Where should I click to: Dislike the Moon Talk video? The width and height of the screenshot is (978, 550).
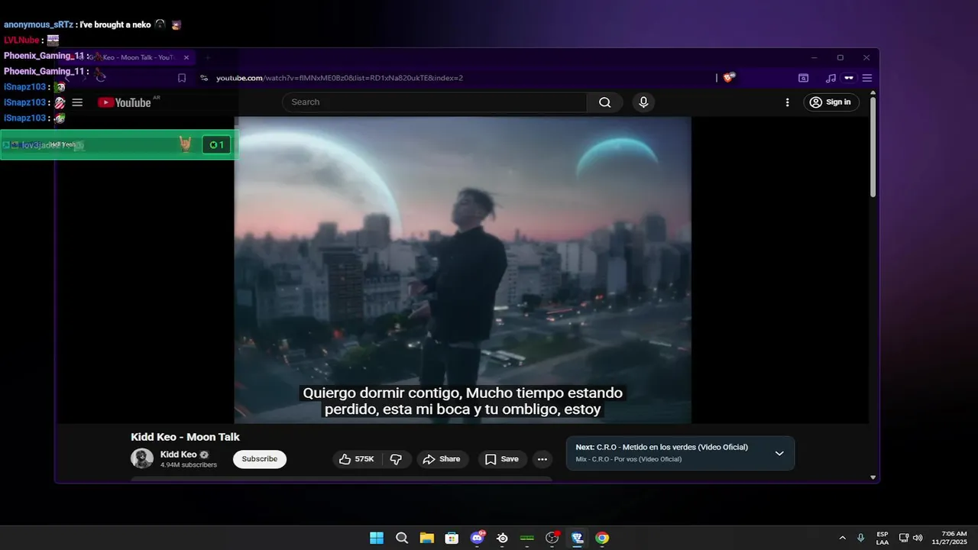coord(396,459)
